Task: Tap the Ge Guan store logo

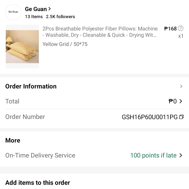Action: click(x=13, y=12)
